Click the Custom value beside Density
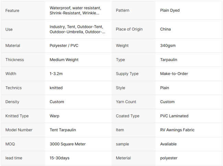The width and height of the screenshot is (223, 166). coord(57,102)
